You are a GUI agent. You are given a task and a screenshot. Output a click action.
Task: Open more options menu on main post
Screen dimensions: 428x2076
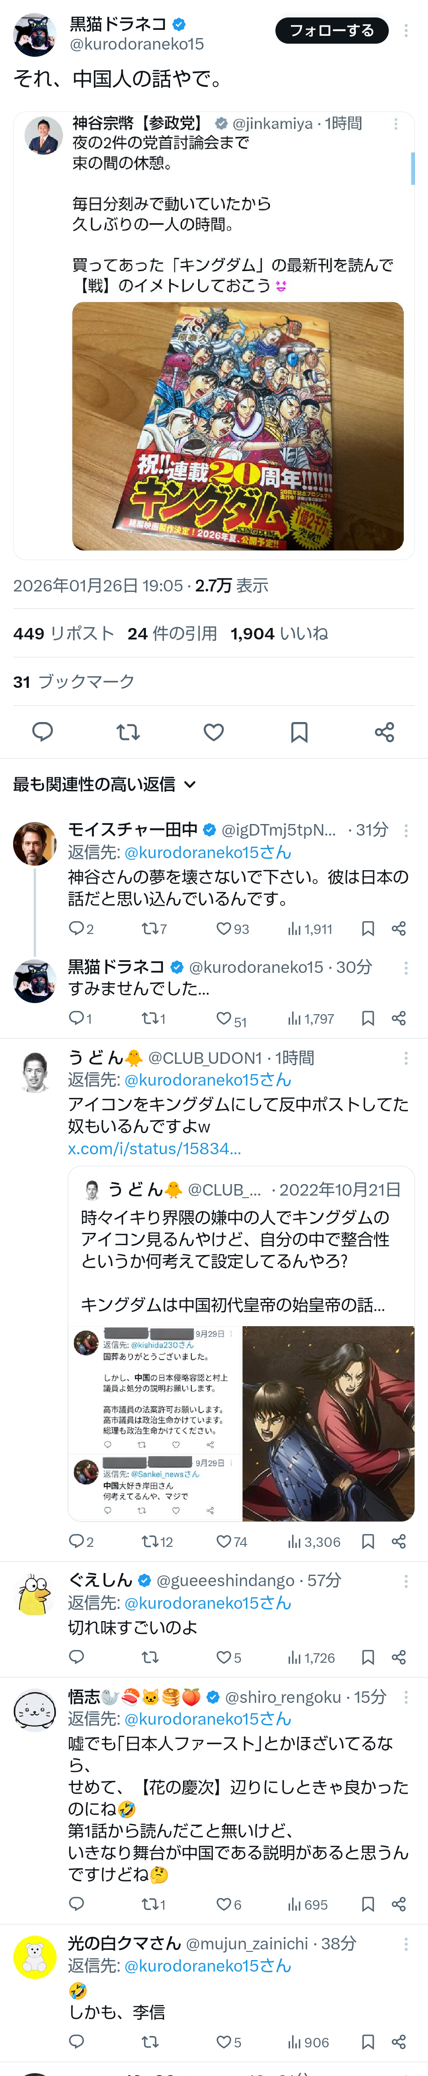point(405,31)
